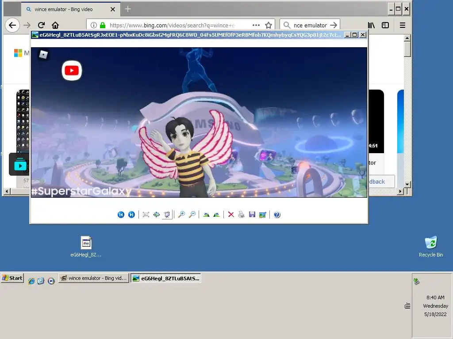Open the Start menu
The image size is (453, 339).
pos(12,278)
